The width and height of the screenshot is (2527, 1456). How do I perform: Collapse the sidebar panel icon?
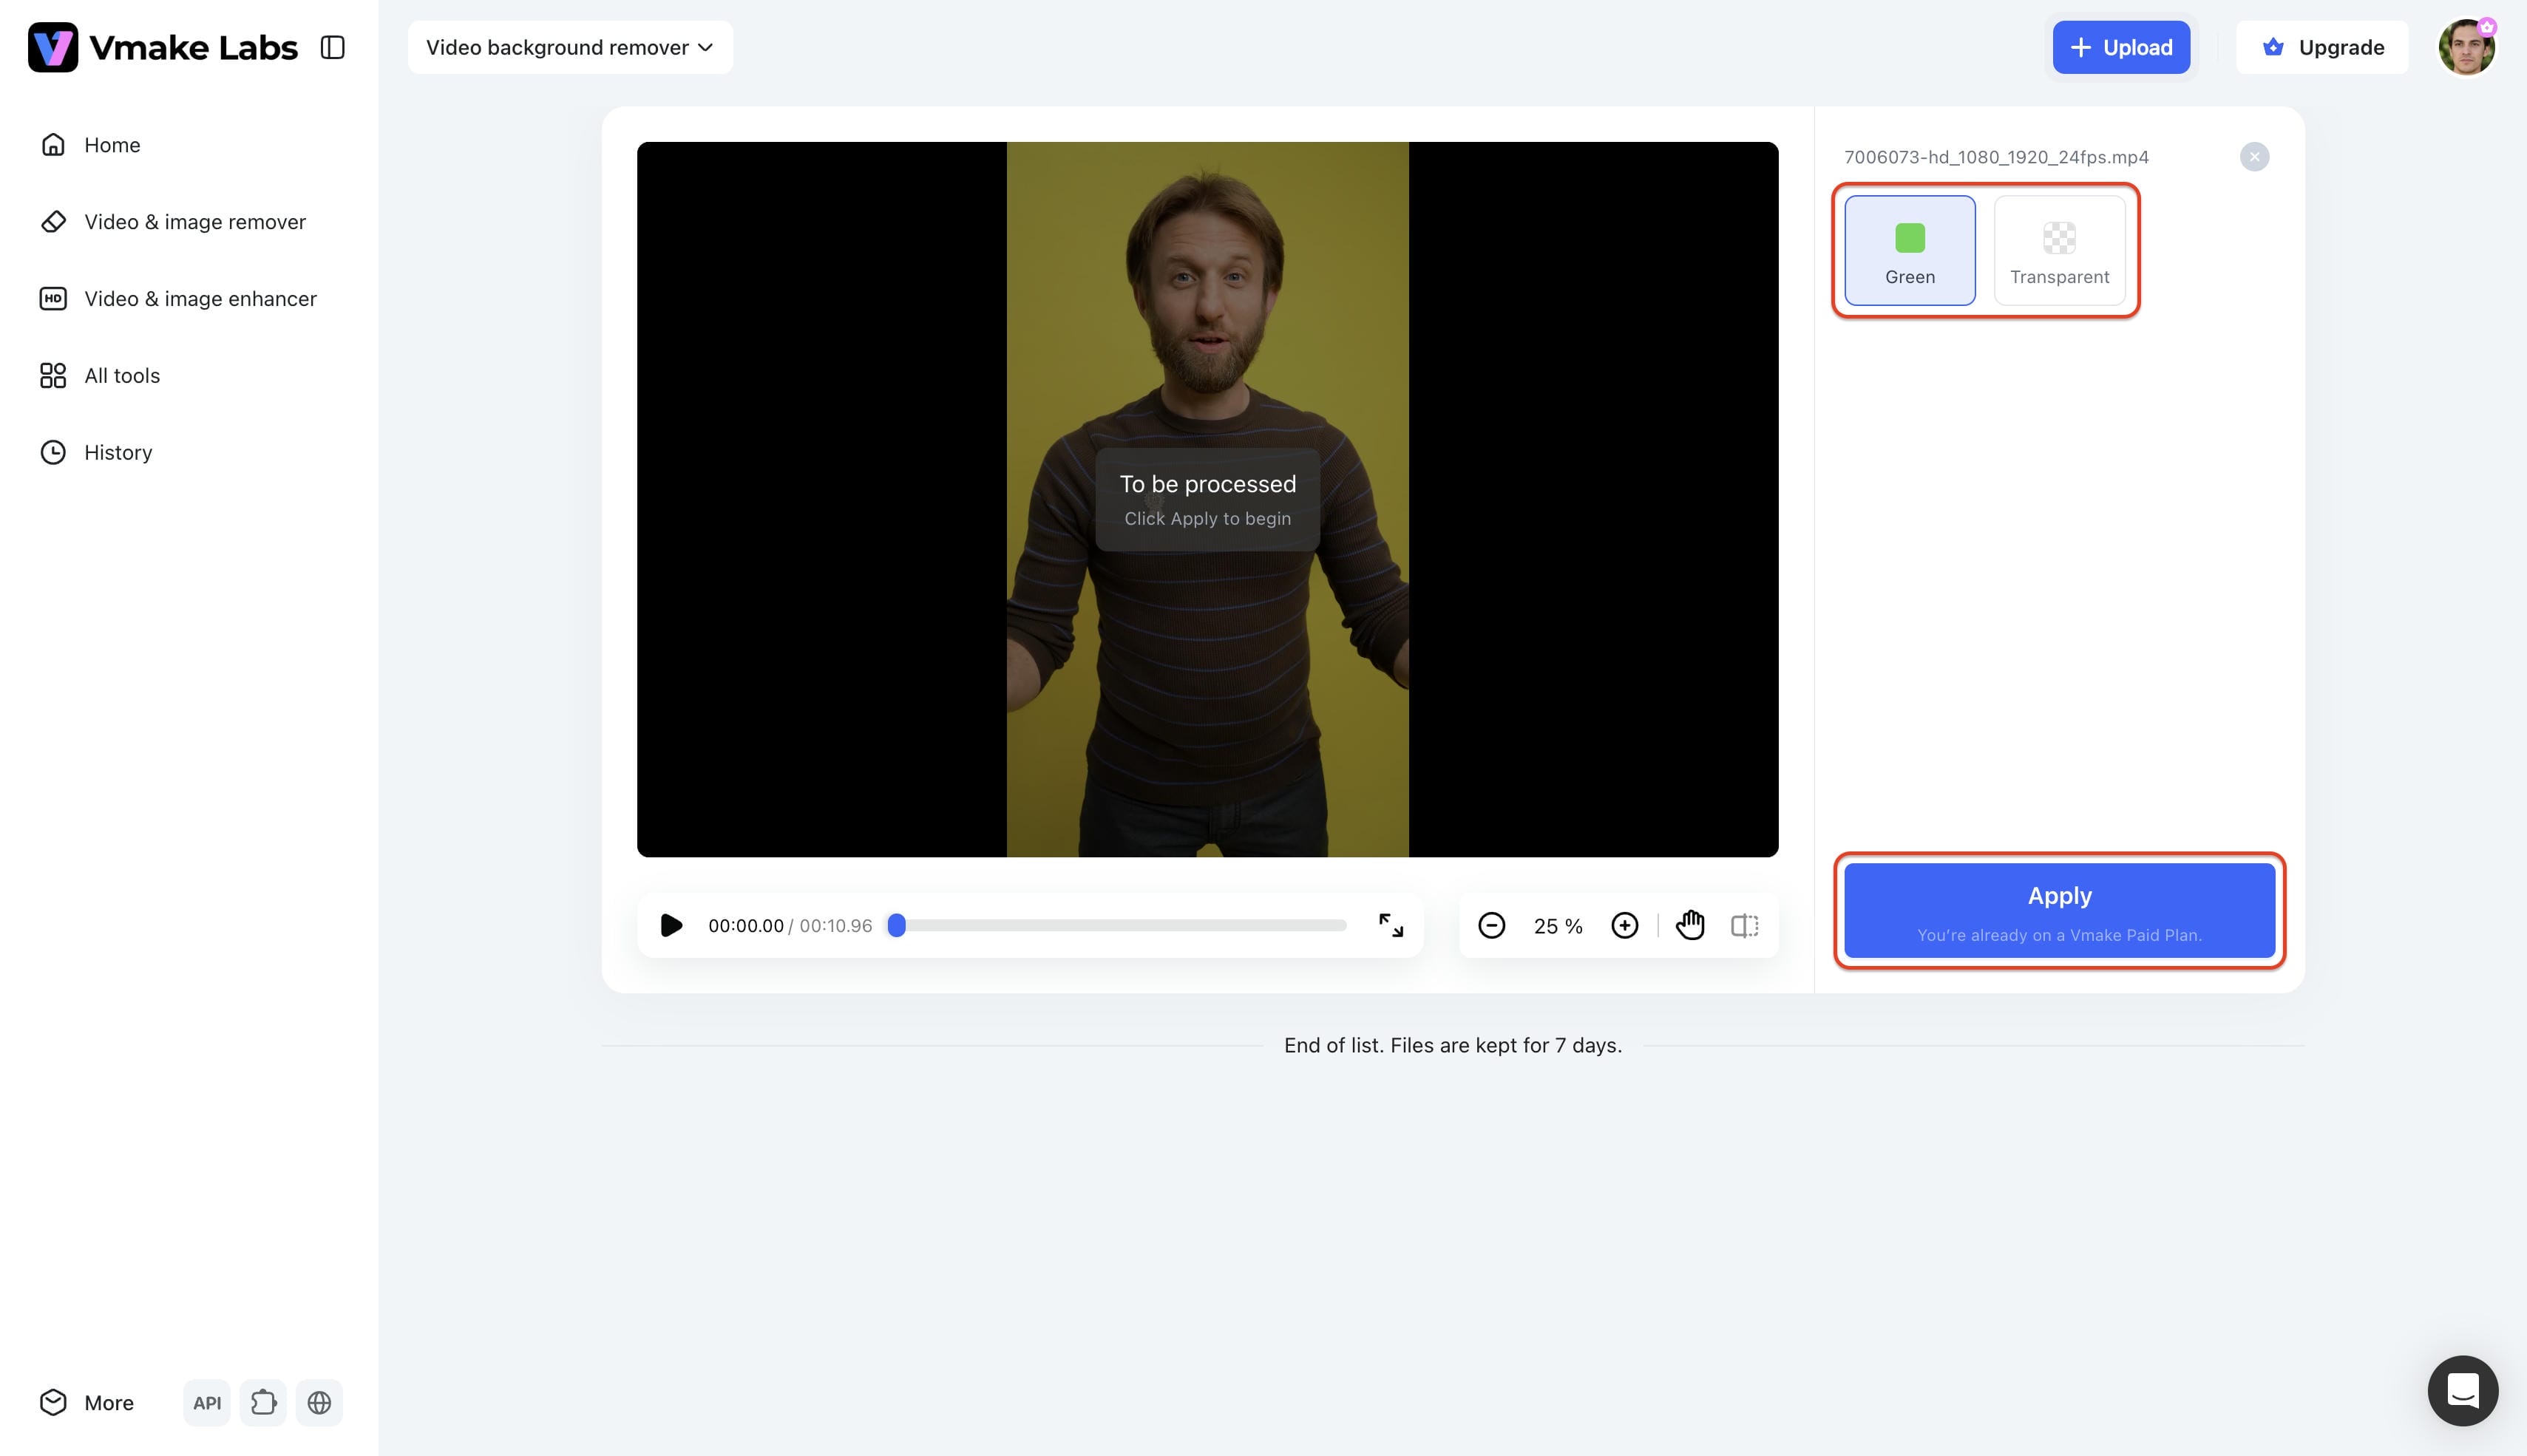pyautogui.click(x=333, y=47)
